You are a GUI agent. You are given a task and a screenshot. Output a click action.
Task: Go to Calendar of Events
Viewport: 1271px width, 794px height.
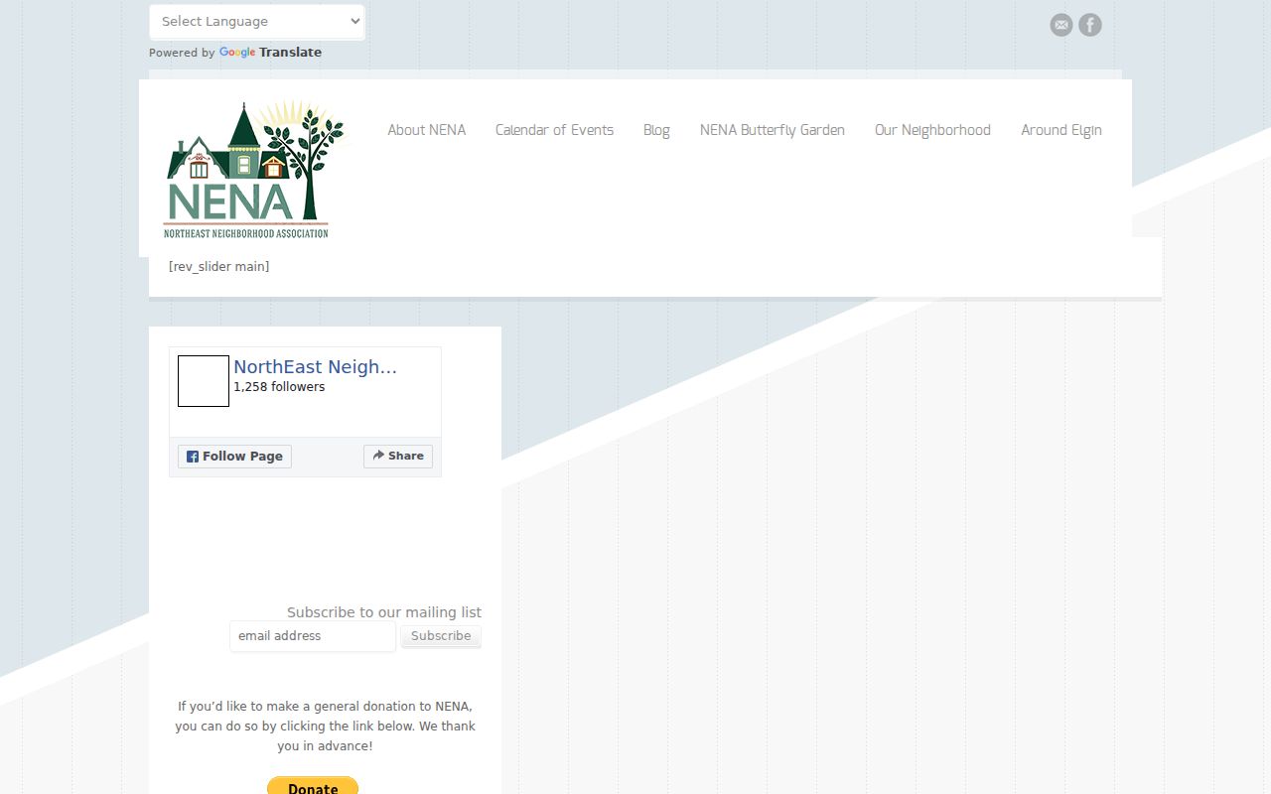[554, 130]
